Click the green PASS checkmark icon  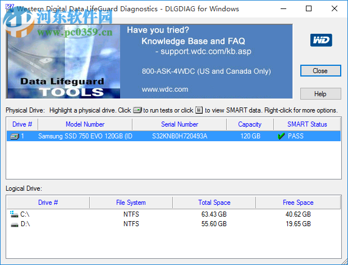click(x=281, y=136)
